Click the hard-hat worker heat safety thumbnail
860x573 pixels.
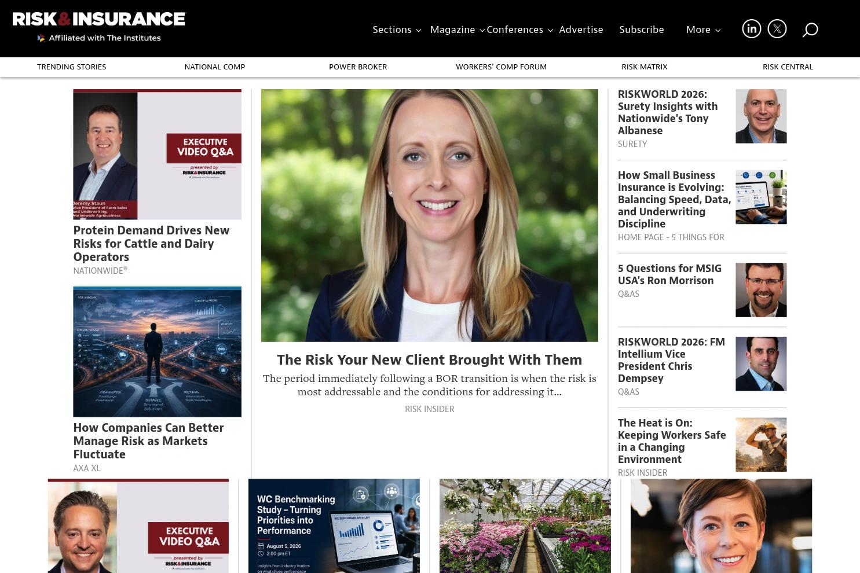(x=761, y=445)
